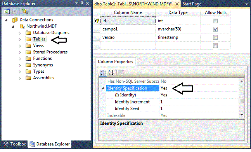Expand the Tables folder node
Viewport: 251px width, 152px height.
pos(20,39)
